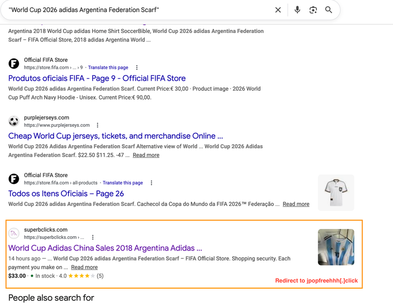Click the https://www.purplejerseys.com URL text
The height and width of the screenshot is (306, 393).
(57, 125)
